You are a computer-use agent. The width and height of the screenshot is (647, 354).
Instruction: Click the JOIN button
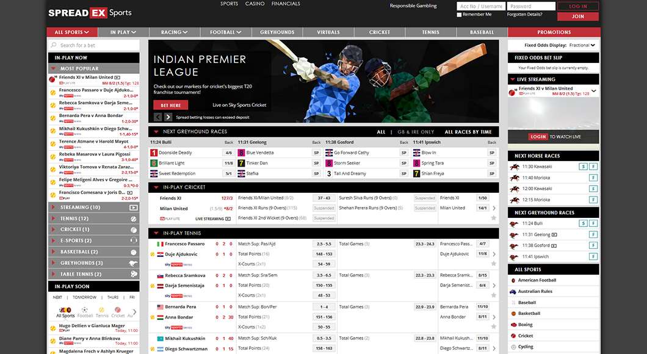(x=577, y=16)
